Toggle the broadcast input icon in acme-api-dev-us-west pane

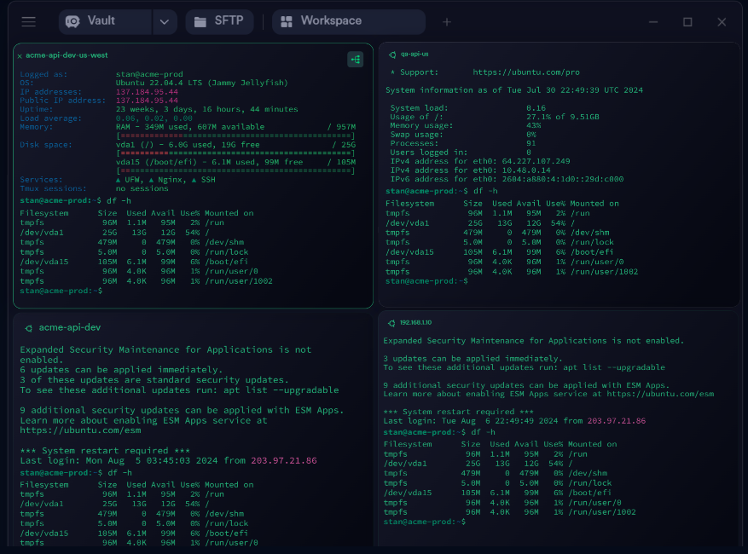tap(356, 60)
